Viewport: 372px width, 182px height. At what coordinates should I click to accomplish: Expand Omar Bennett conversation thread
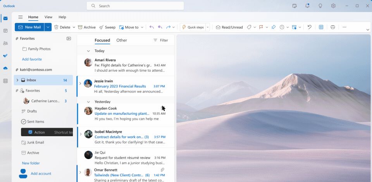[x=80, y=172]
